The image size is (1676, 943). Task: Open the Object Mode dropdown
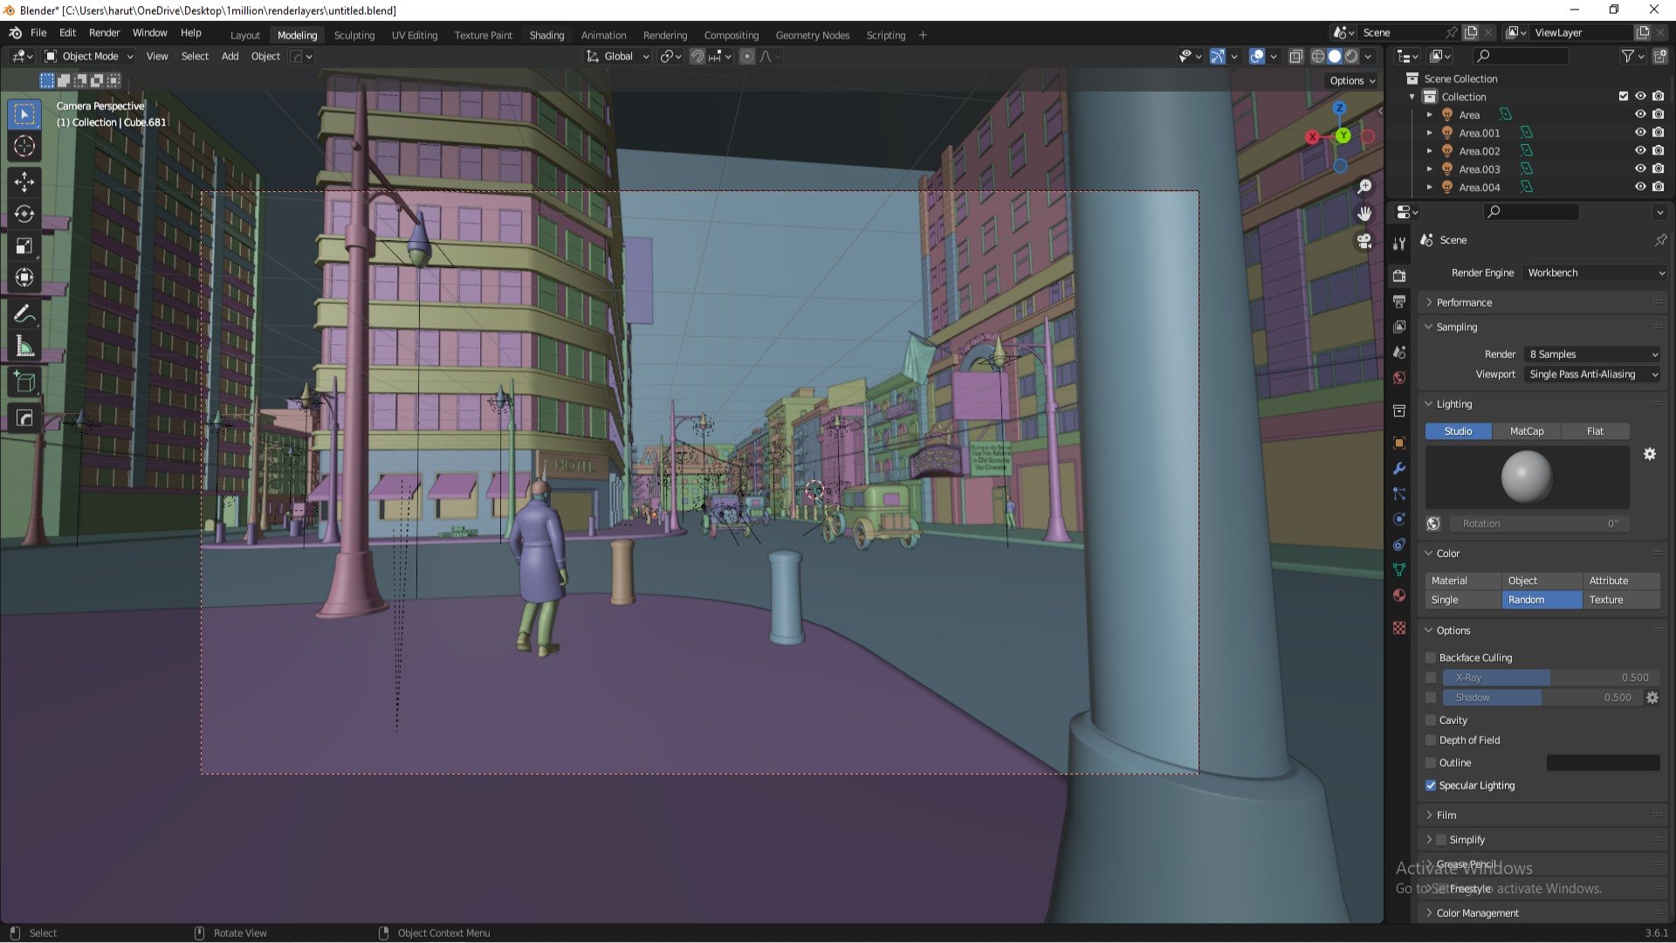[90, 56]
